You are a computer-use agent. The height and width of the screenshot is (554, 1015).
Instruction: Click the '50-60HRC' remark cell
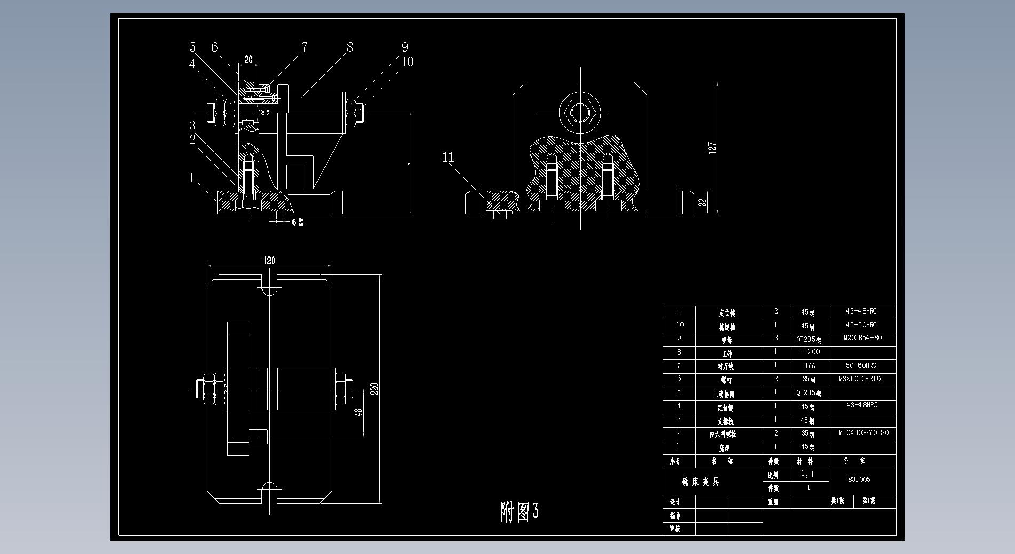[x=861, y=365]
